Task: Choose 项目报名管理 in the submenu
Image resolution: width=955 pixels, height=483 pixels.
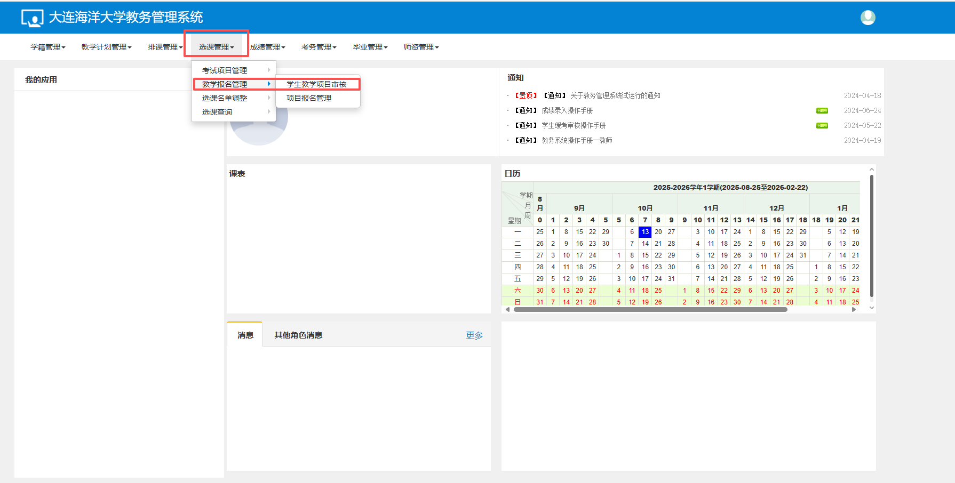Action: click(309, 98)
